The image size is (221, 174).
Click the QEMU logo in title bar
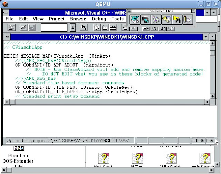pyautogui.click(x=5, y=4)
